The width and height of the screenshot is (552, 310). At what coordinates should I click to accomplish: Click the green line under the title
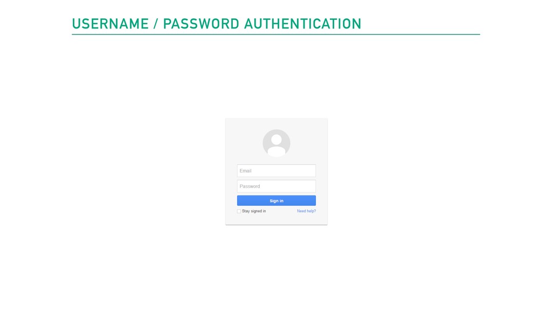tap(275, 34)
